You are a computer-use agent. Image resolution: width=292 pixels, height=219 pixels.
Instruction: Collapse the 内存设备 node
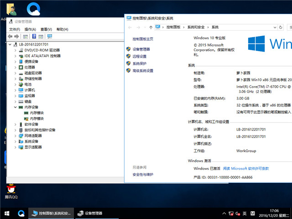tap(15, 107)
